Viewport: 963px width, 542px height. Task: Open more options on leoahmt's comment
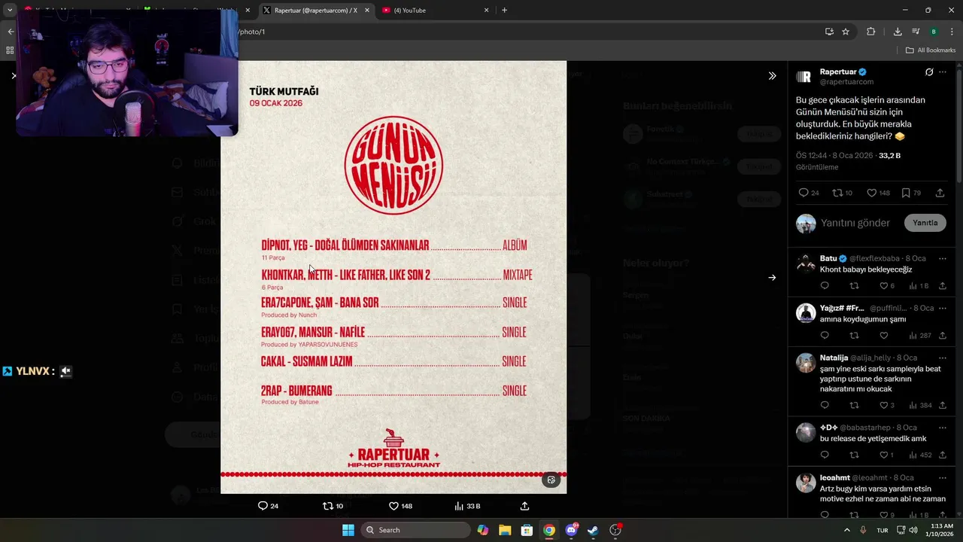tap(943, 477)
